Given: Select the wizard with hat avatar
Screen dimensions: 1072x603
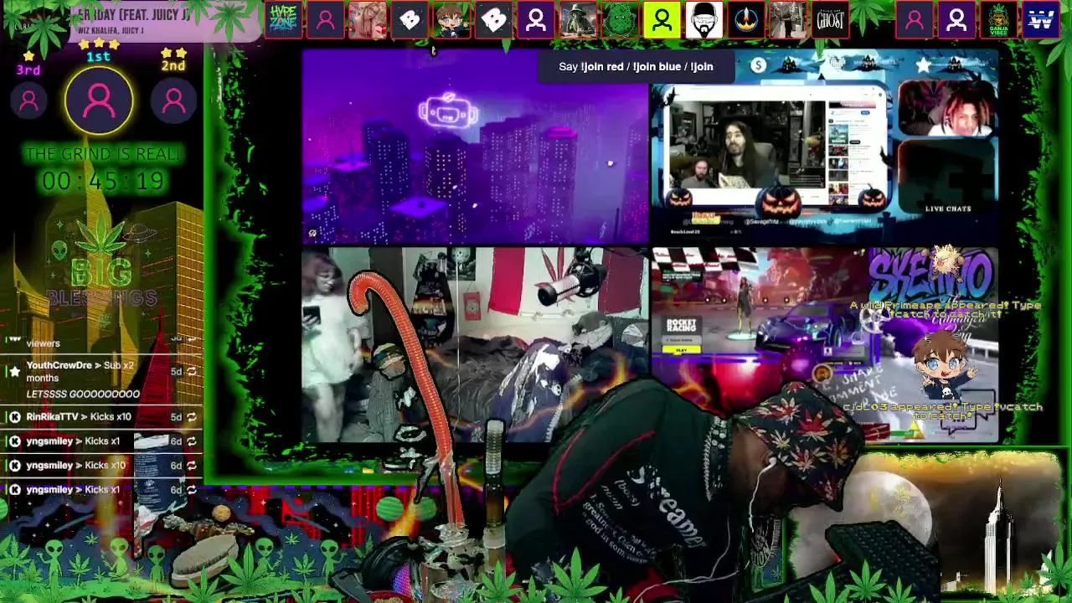Looking at the screenshot, I should (x=578, y=20).
